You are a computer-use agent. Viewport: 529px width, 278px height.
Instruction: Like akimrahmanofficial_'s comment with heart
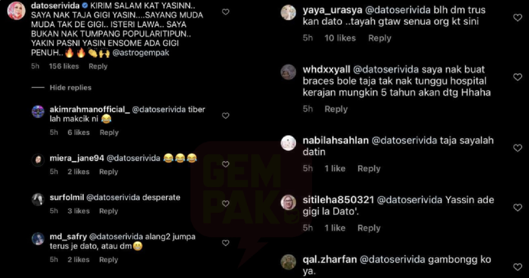226,116
